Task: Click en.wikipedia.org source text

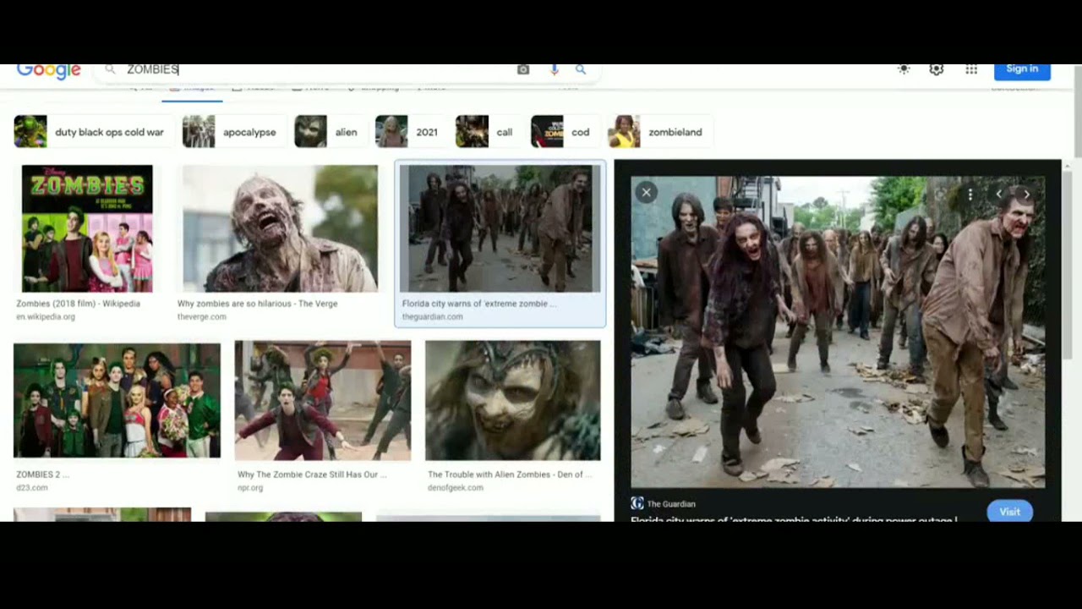Action: point(46,317)
